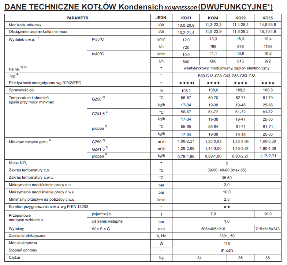The width and height of the screenshot is (287, 265).
Task: Click the star rating under KO35
Action: tap(268, 83)
